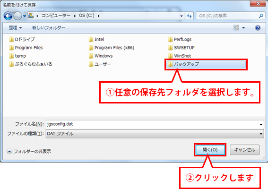Select the バックアップ folder
The width and height of the screenshot is (268, 189).
[x=206, y=64]
